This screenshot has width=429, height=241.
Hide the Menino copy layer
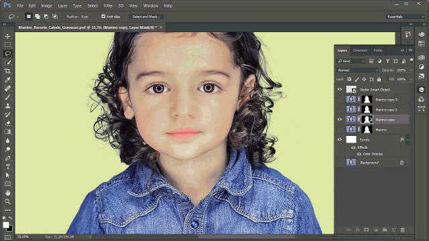click(x=340, y=119)
